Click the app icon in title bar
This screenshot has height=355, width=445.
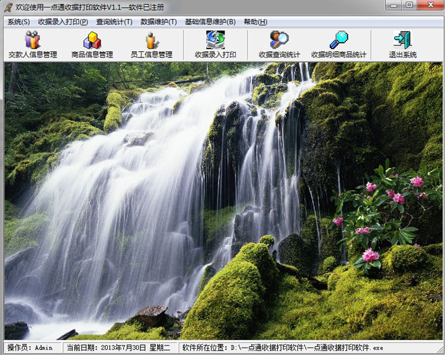point(7,6)
